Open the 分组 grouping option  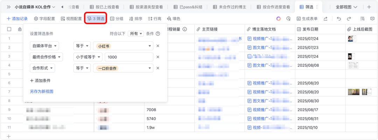click(117, 18)
